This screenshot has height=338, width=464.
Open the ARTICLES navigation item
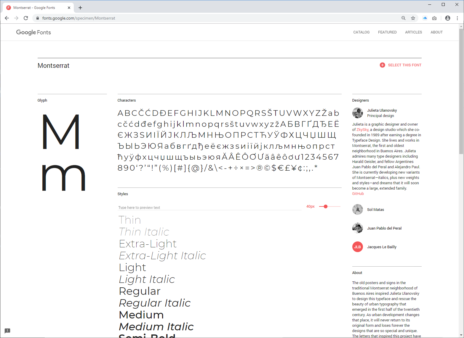click(414, 32)
